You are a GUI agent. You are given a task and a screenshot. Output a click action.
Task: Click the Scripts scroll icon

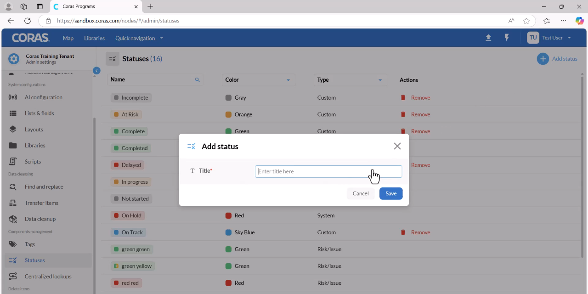pyautogui.click(x=13, y=162)
